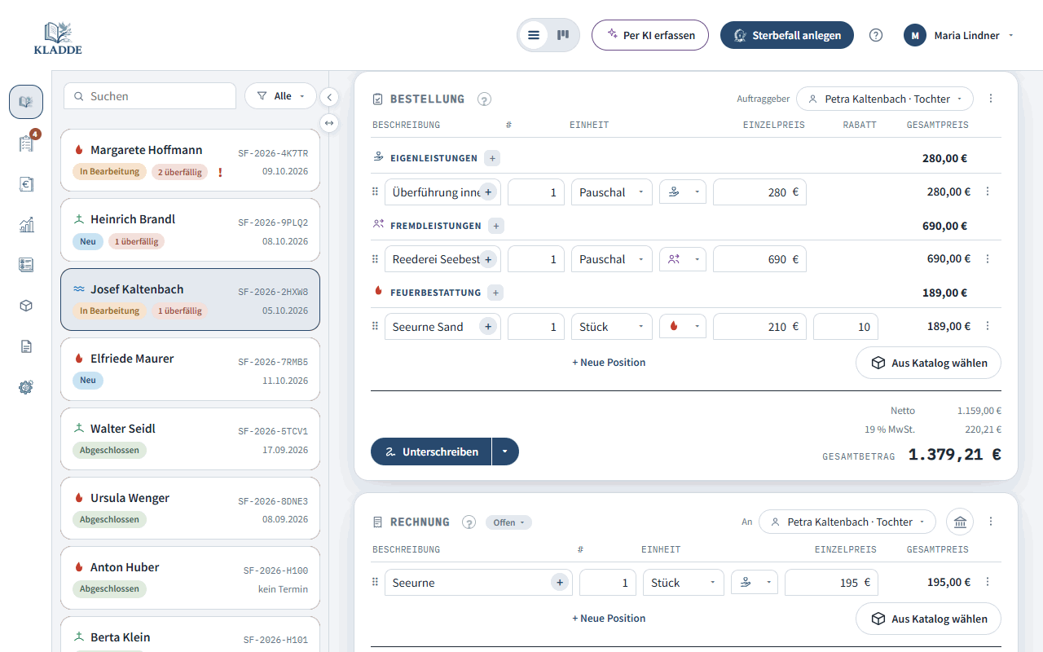Switch to board view toggle
Viewport: 1043px width, 652px height.
coord(563,35)
